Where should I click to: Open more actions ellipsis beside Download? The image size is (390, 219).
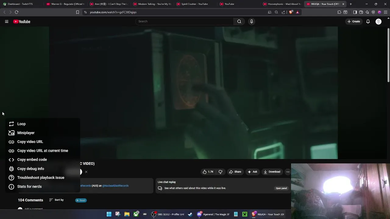[288, 172]
